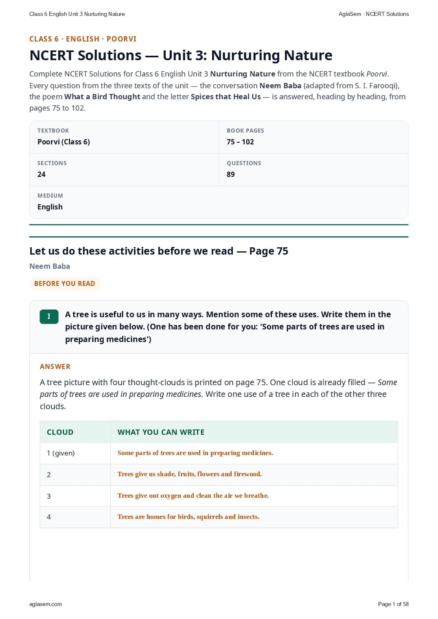438x619 pixels.
Task: Click the green 'I' question badge
Action: click(x=49, y=316)
